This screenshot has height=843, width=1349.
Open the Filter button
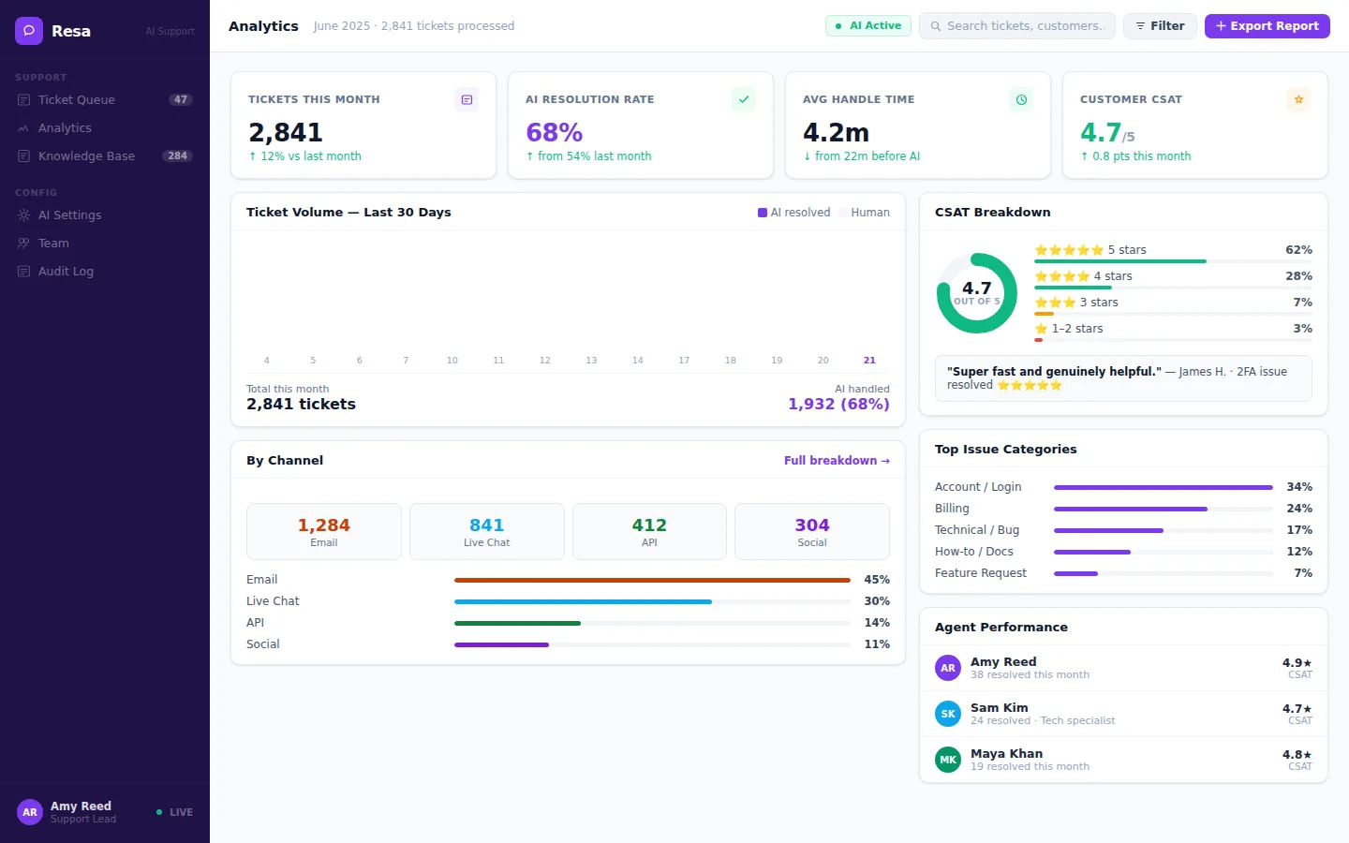pyautogui.click(x=1160, y=26)
